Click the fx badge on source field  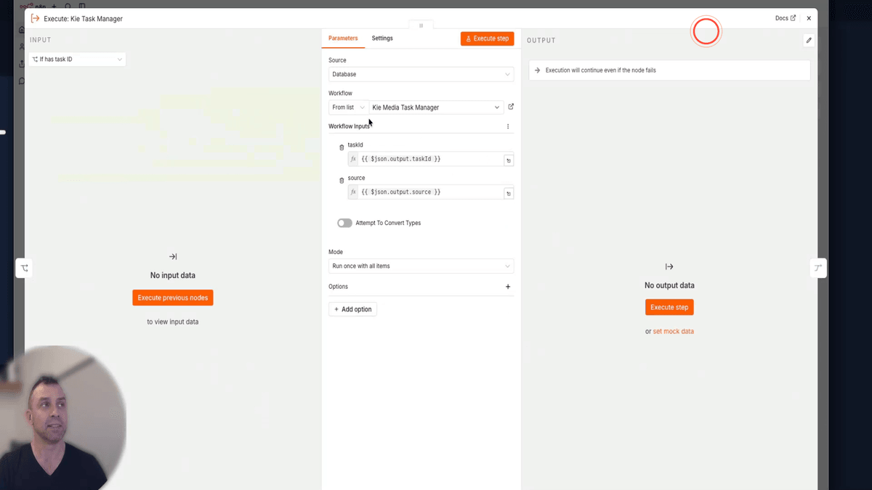[x=353, y=192]
